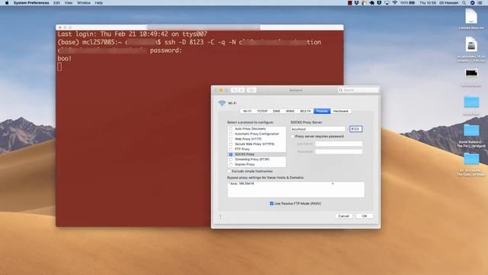Go forward in Network preferences window

[x=242, y=90]
